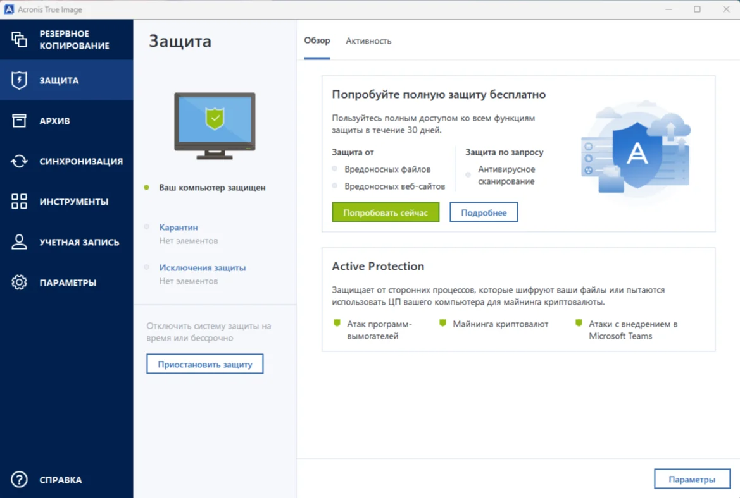The image size is (740, 498).
Task: Click the green status dot near Ваш компьютер защищен
Action: pos(147,188)
